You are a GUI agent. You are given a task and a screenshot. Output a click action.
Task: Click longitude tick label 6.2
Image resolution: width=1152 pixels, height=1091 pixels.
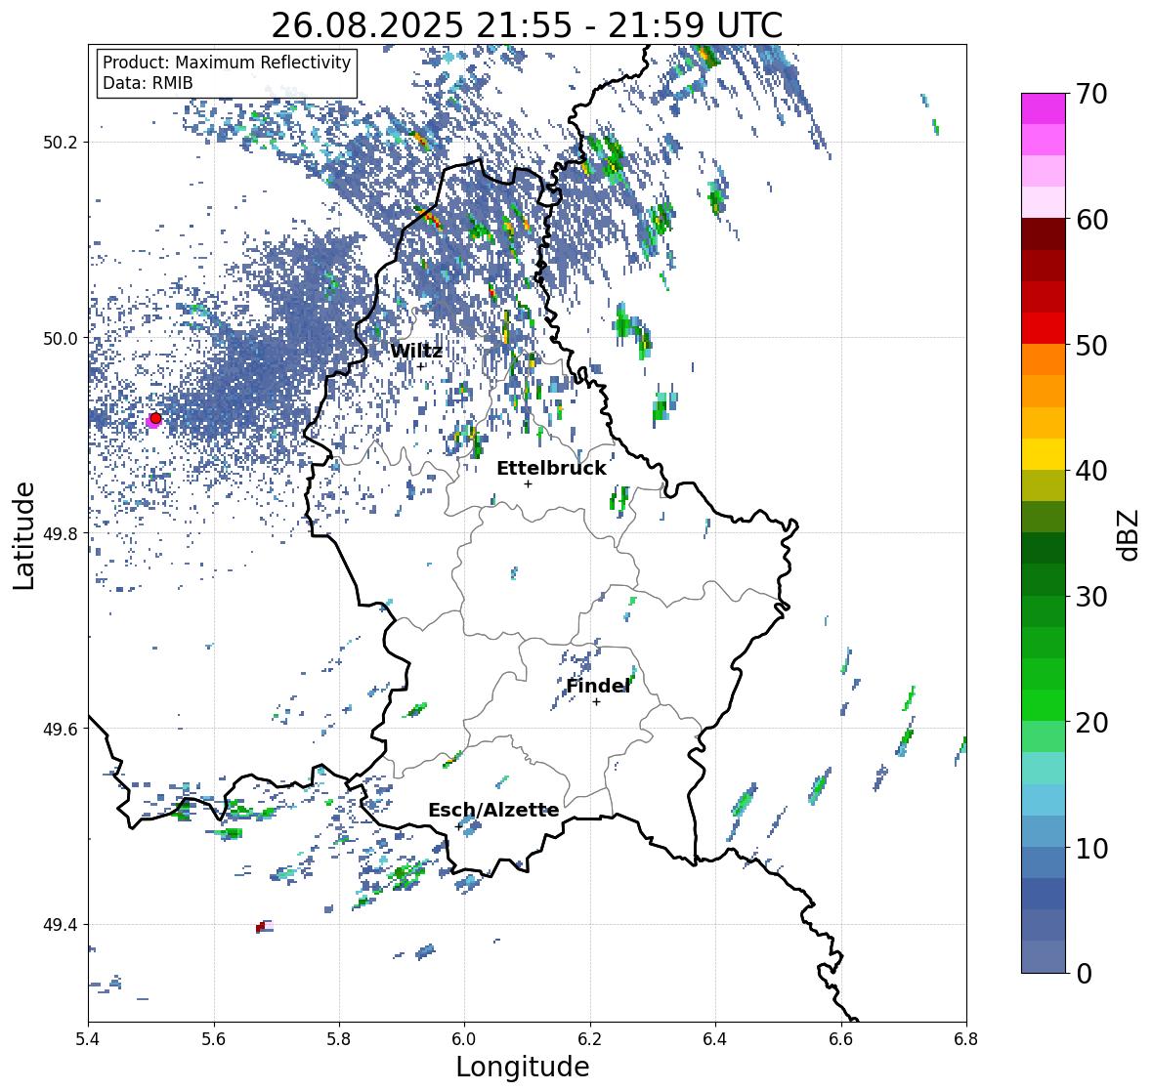[x=590, y=1038]
